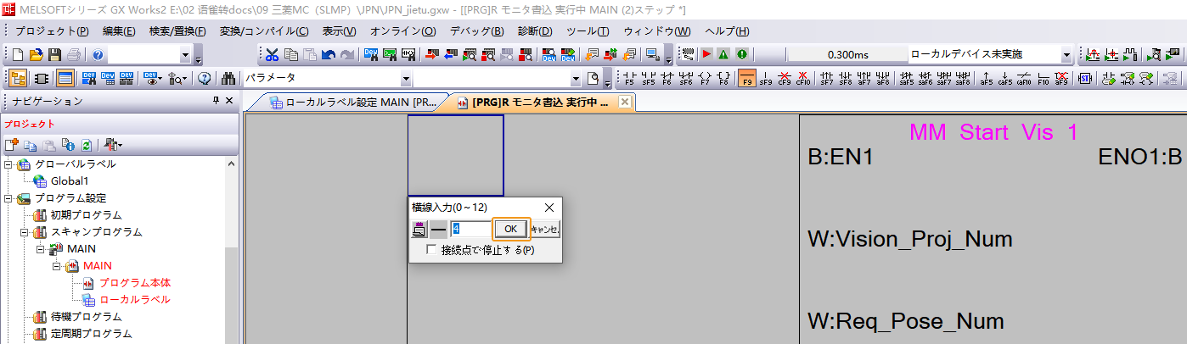Click W:Vision_Proj_Num label in ladder

pyautogui.click(x=909, y=240)
